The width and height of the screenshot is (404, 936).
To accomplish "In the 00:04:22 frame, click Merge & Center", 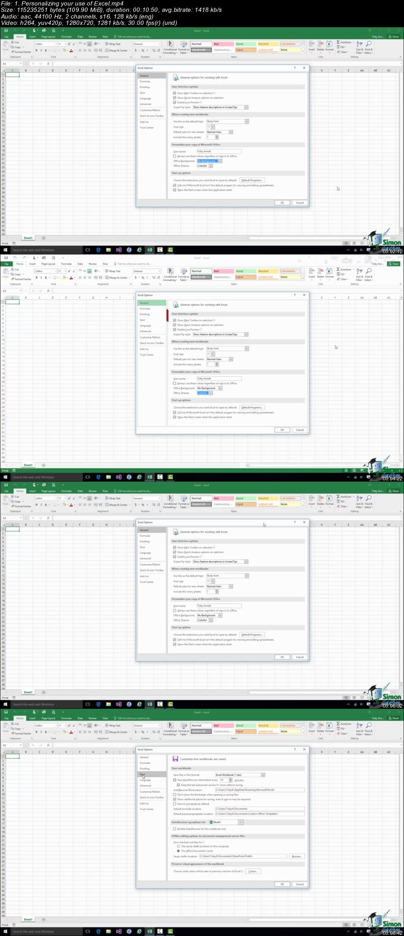I will 116,278.
